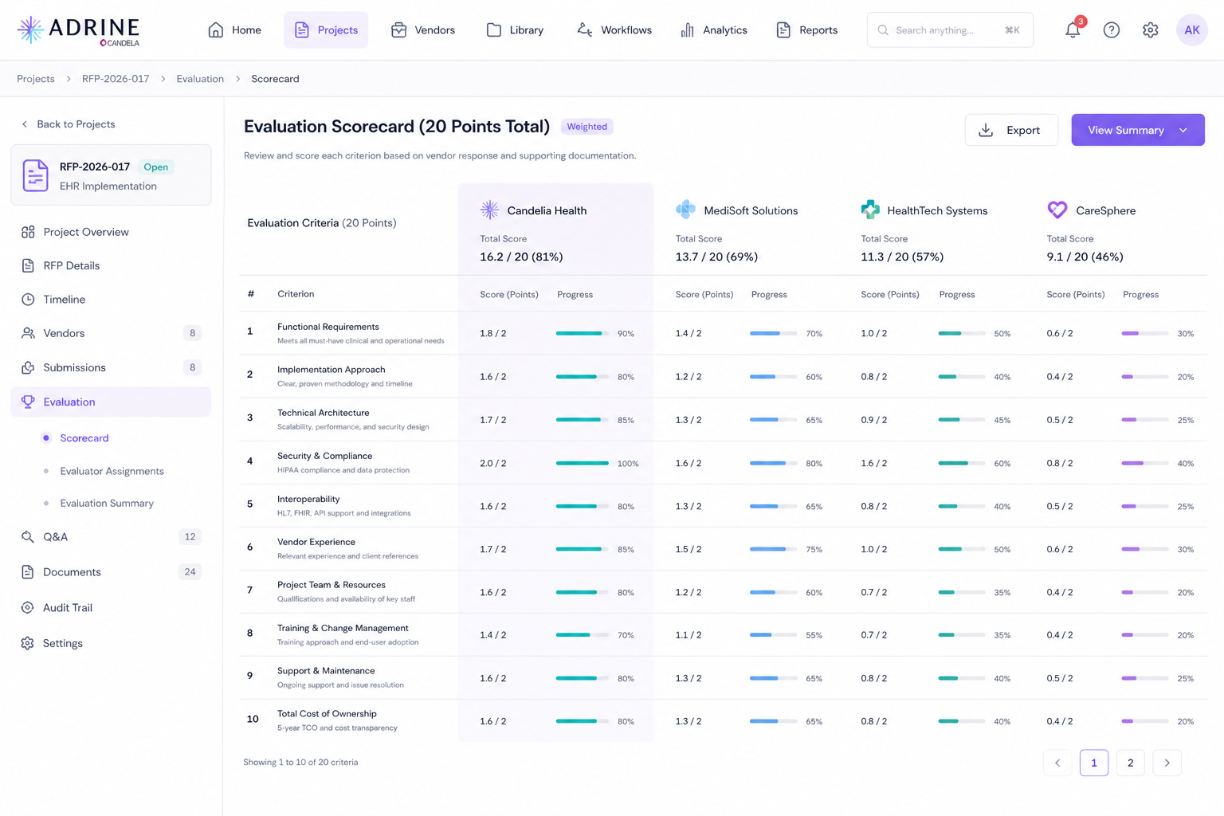Click the Evaluation trophy icon
Image resolution: width=1224 pixels, height=816 pixels.
(x=28, y=402)
